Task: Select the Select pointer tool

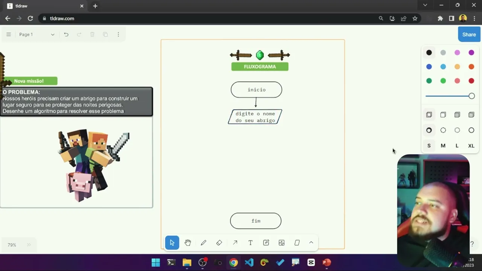Action: pos(172,243)
